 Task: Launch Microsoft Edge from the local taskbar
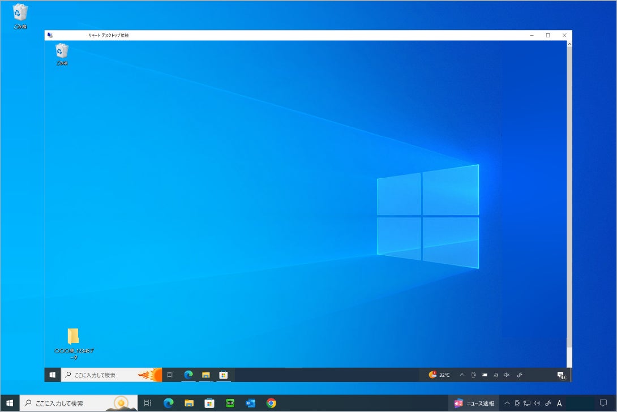point(169,404)
